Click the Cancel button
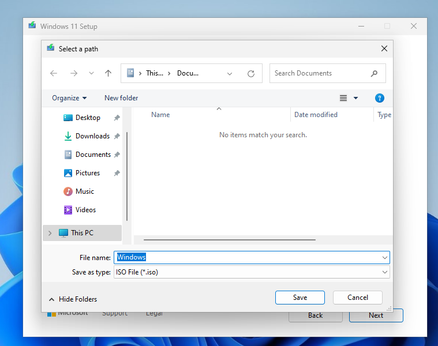 click(x=358, y=298)
